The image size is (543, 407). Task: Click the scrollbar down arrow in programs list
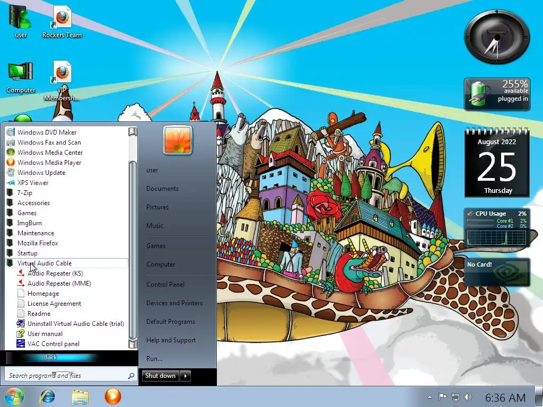click(132, 344)
